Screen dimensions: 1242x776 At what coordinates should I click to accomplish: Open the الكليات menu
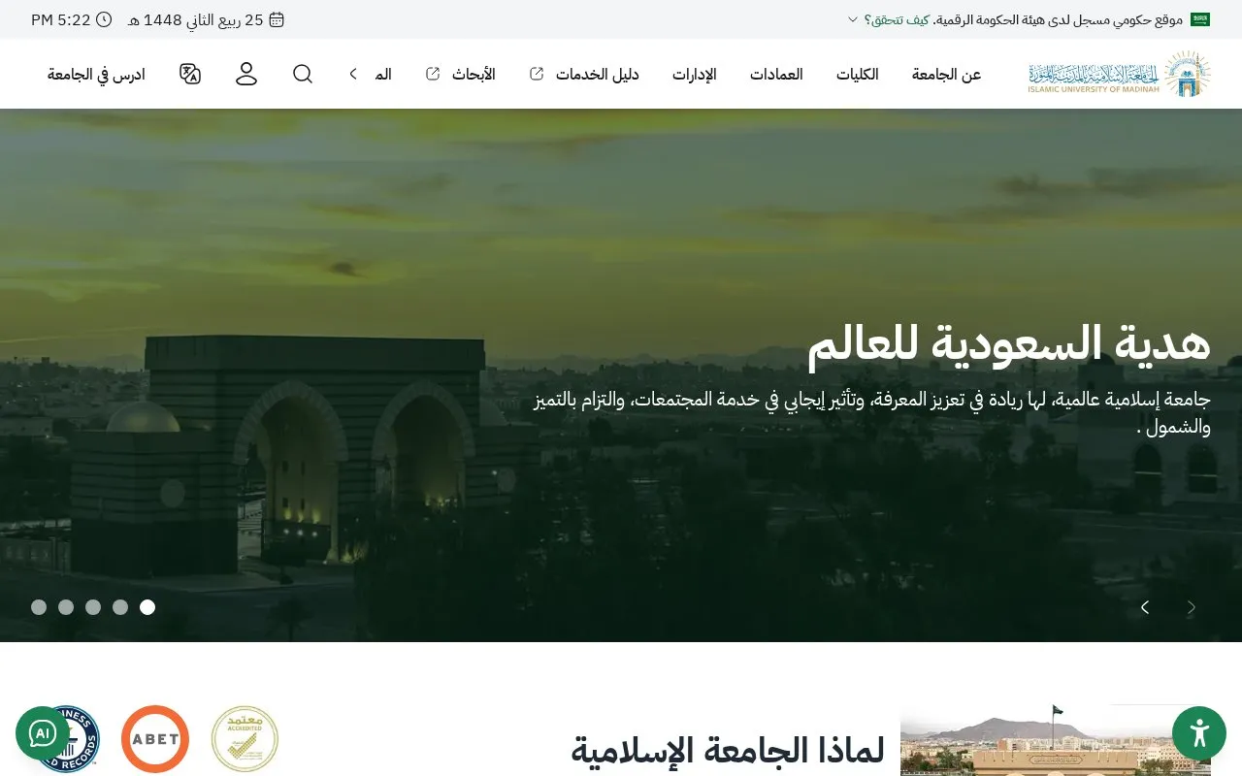pyautogui.click(x=858, y=74)
